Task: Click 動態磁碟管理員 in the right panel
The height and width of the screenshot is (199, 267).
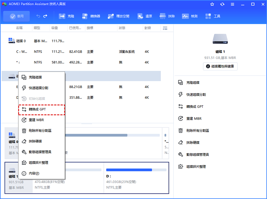Action: (x=194, y=155)
